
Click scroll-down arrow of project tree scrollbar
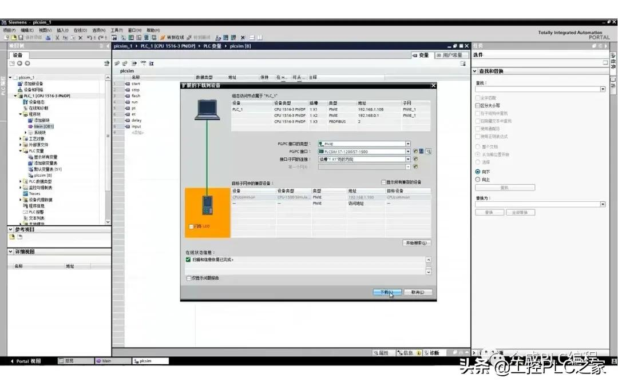click(108, 222)
